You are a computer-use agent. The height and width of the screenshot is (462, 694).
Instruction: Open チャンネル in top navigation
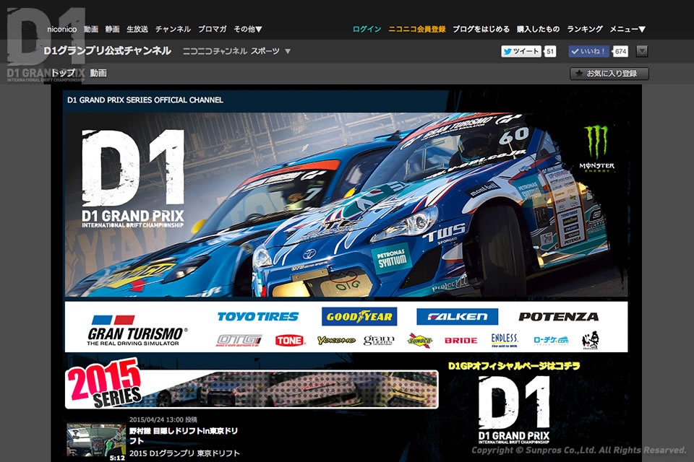173,29
